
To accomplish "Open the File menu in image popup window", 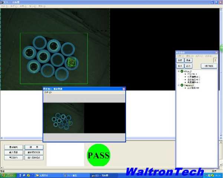I will click(x=48, y=92).
